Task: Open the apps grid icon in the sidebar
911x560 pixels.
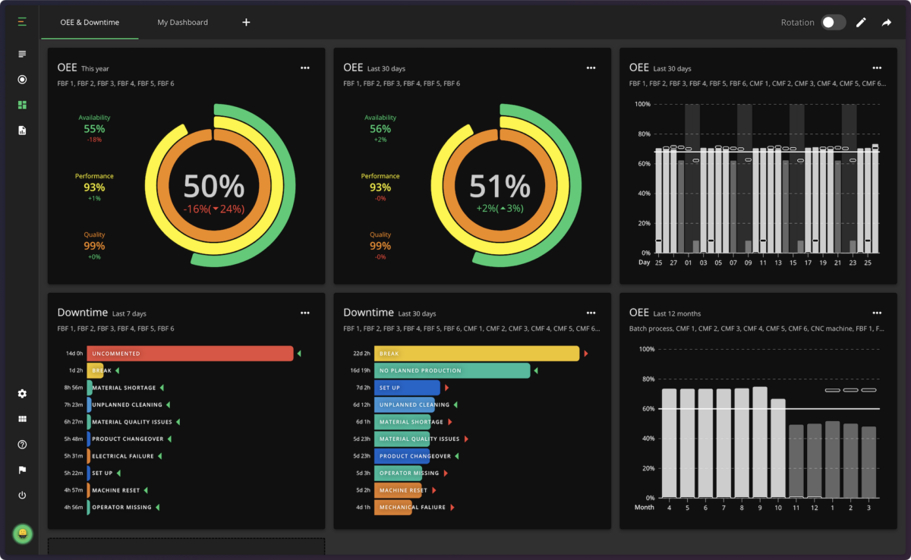Action: click(x=21, y=418)
